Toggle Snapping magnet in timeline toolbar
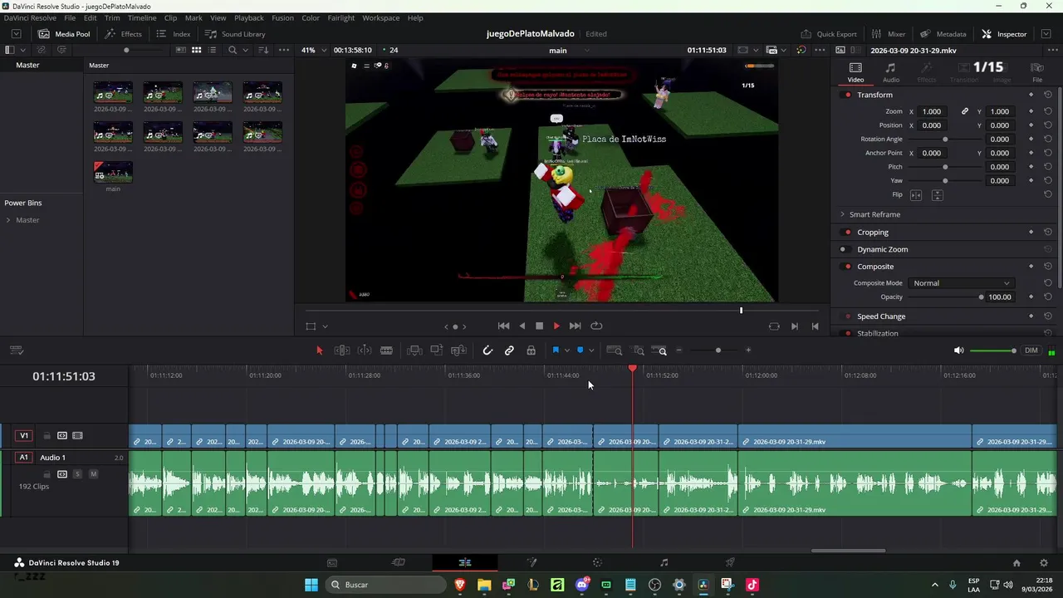1063x598 pixels. click(487, 350)
